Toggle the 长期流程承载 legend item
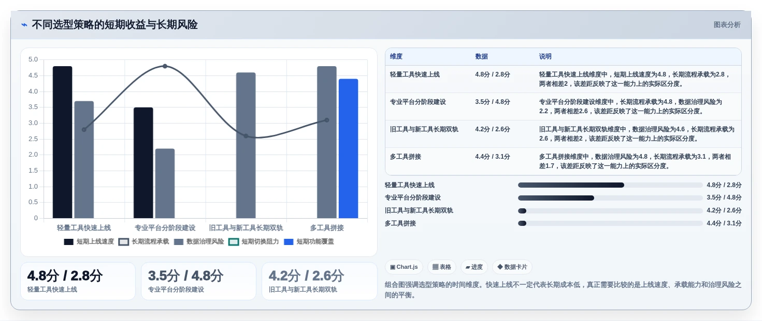The image size is (762, 321). (x=144, y=241)
